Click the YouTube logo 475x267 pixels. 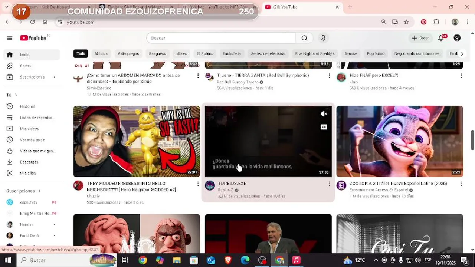pyautogui.click(x=33, y=38)
